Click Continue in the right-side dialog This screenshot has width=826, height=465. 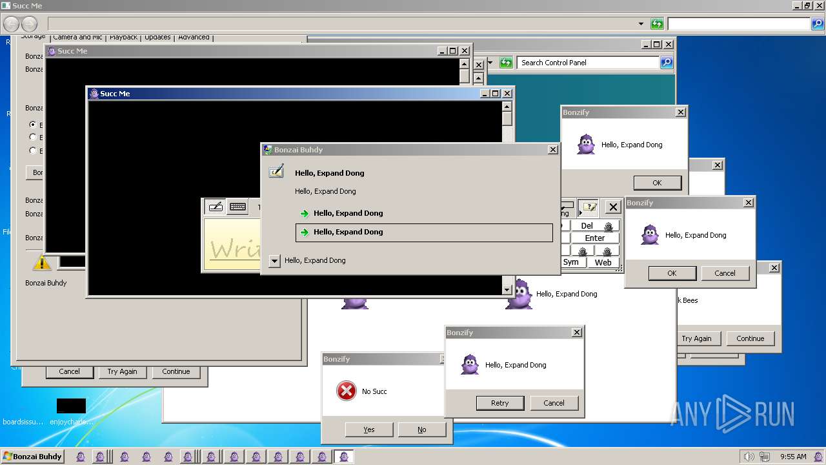(x=750, y=338)
